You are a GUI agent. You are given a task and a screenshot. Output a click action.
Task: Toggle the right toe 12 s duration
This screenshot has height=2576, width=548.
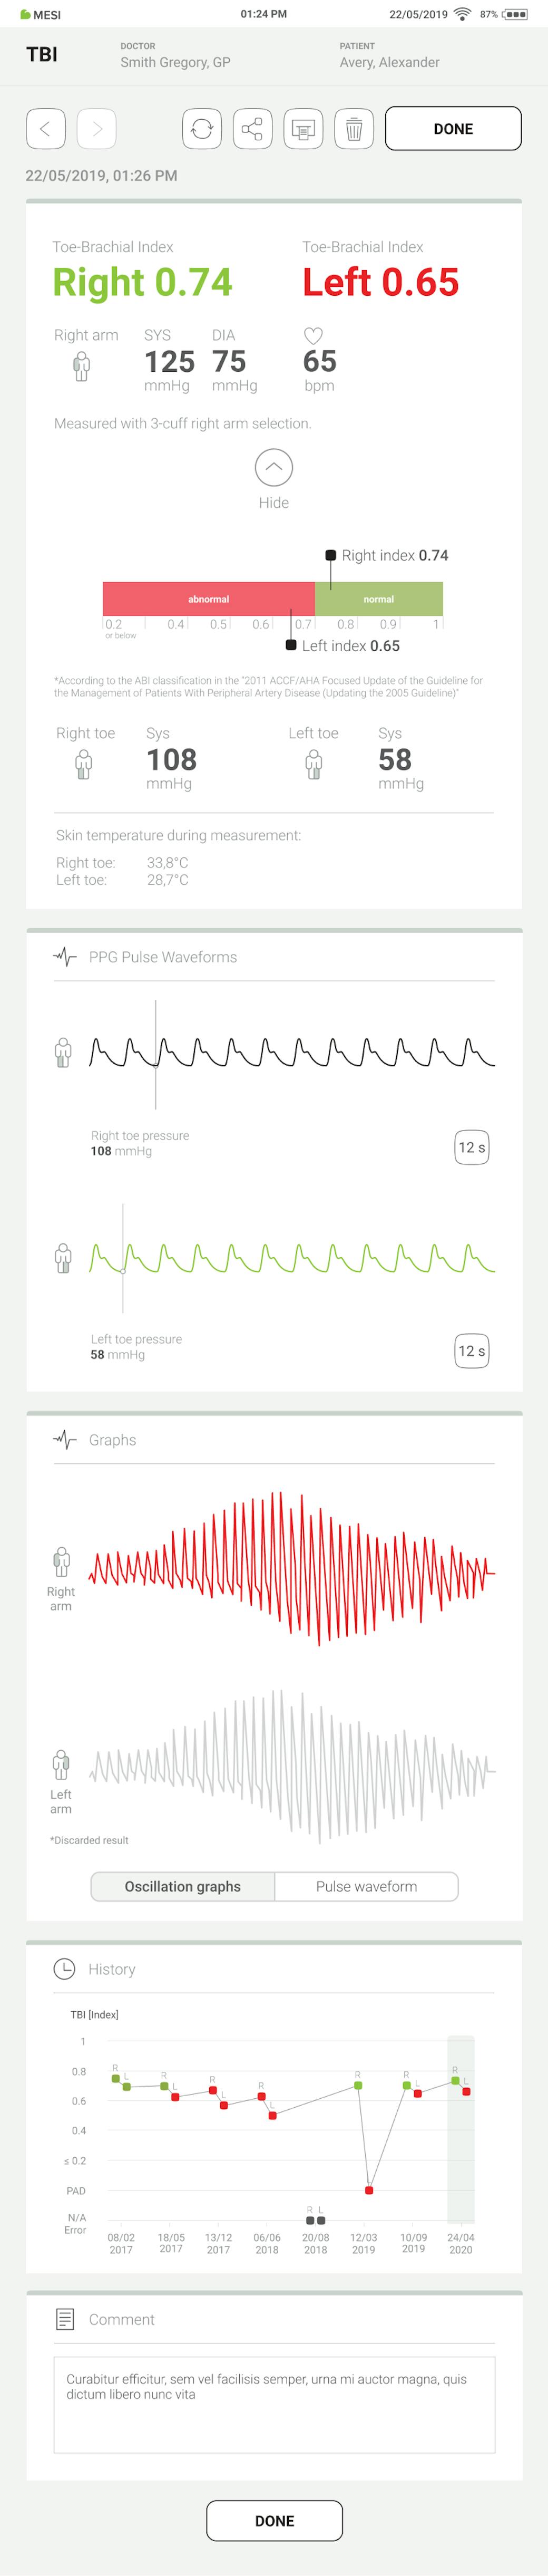471,1147
